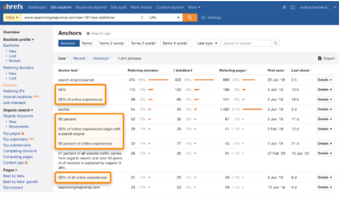Open Overview in the sidebar

point(11,32)
